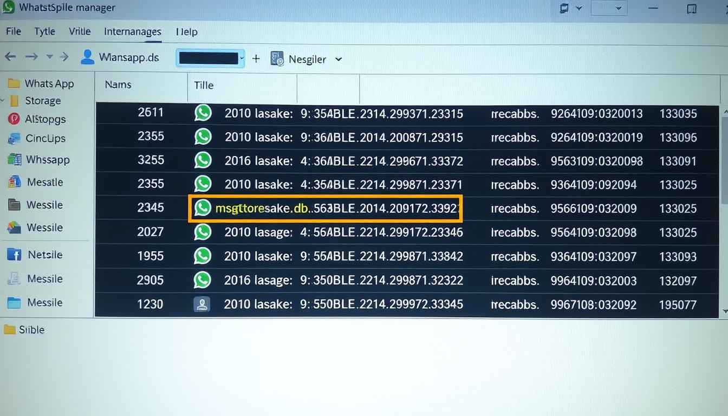Click the 1230 cell
The height and width of the screenshot is (416, 728).
point(151,304)
